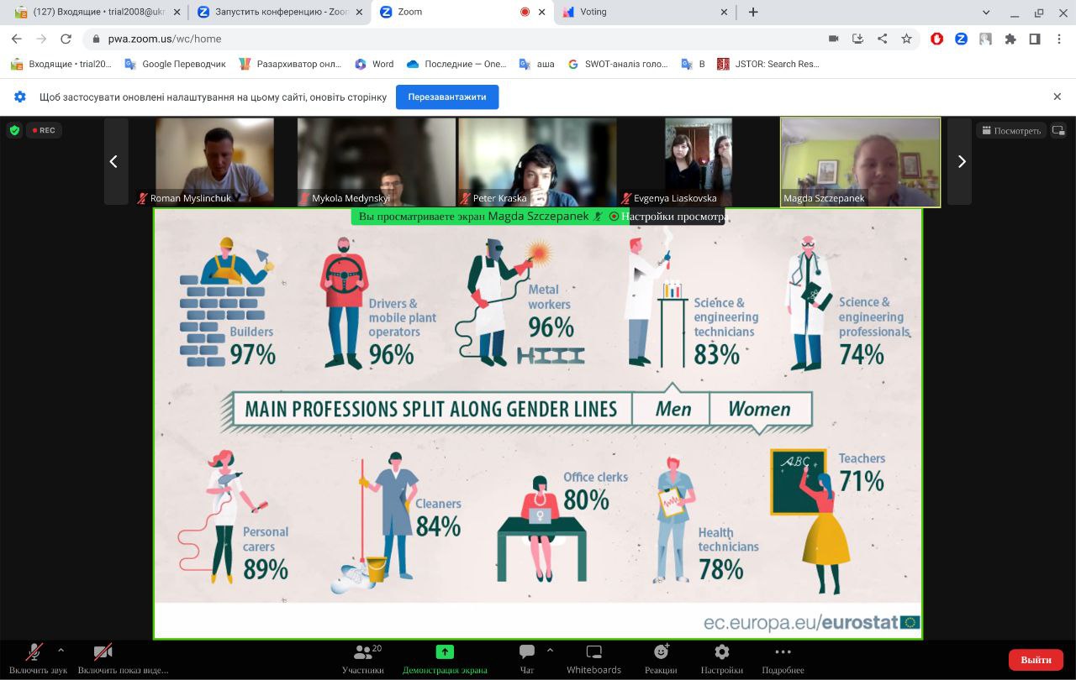The width and height of the screenshot is (1076, 680).
Task: Open the Extensions puzzle menu
Action: [1010, 39]
